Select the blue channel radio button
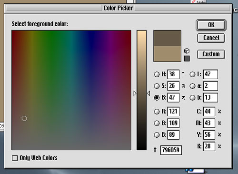This screenshot has height=174, width=238. (x=157, y=135)
